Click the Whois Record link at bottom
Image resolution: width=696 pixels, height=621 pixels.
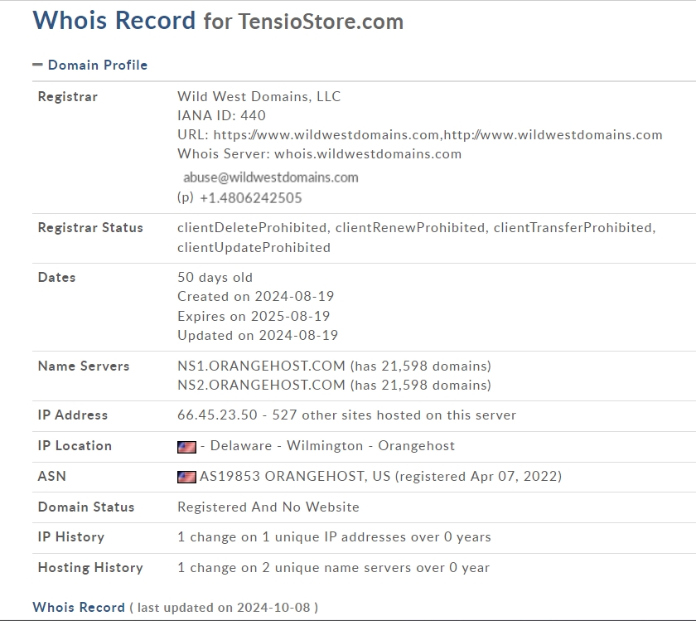click(x=79, y=607)
